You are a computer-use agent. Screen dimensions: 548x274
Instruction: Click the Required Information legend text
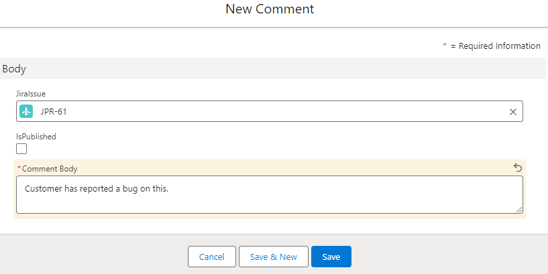coord(496,46)
